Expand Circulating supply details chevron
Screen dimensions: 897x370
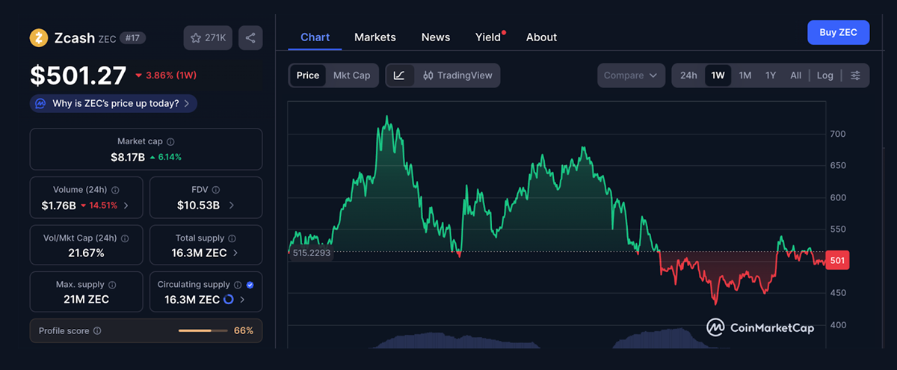(242, 300)
